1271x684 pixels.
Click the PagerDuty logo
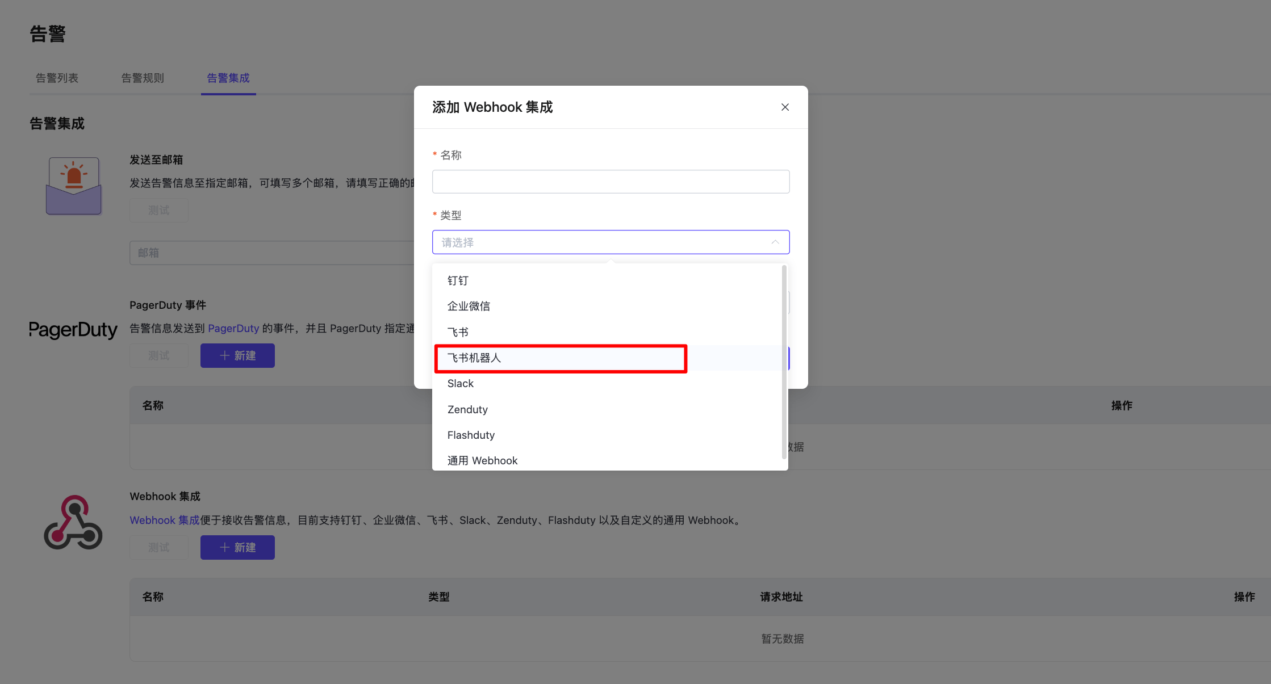[x=73, y=330]
